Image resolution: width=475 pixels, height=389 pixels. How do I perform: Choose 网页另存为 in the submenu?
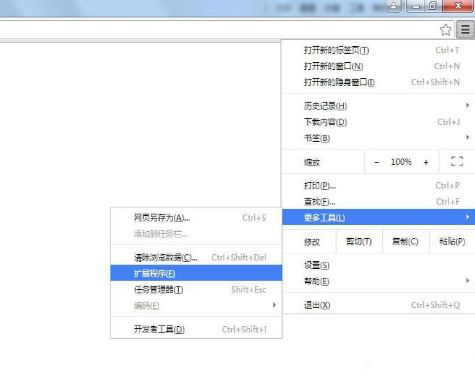pyautogui.click(x=161, y=218)
